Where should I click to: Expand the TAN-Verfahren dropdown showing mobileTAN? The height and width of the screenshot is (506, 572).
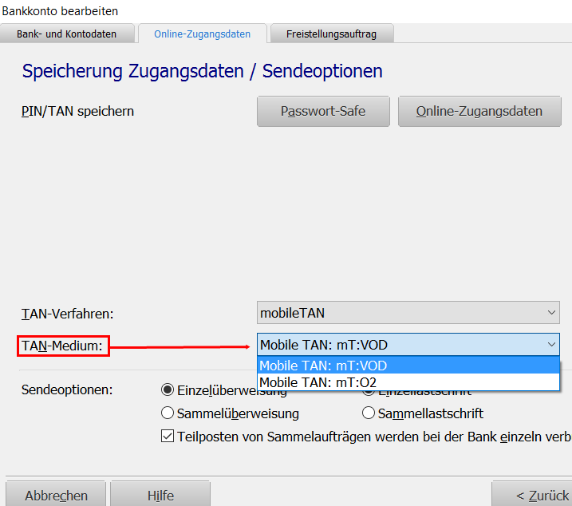[x=408, y=313]
